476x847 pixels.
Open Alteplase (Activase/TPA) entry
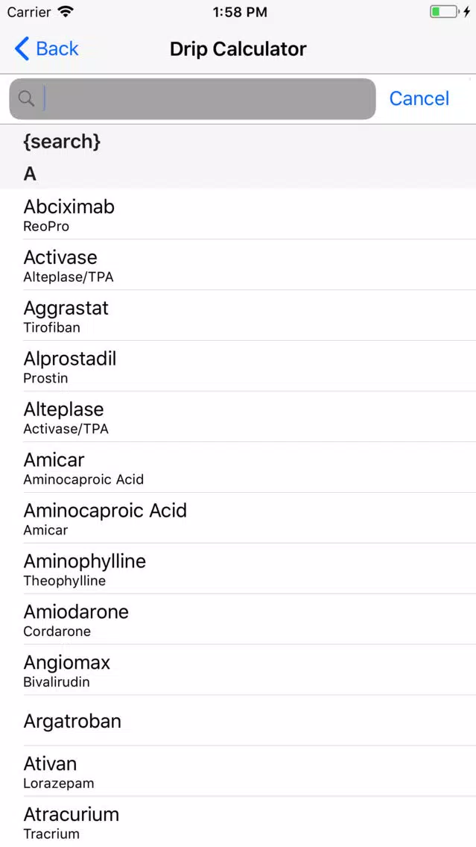(238, 417)
